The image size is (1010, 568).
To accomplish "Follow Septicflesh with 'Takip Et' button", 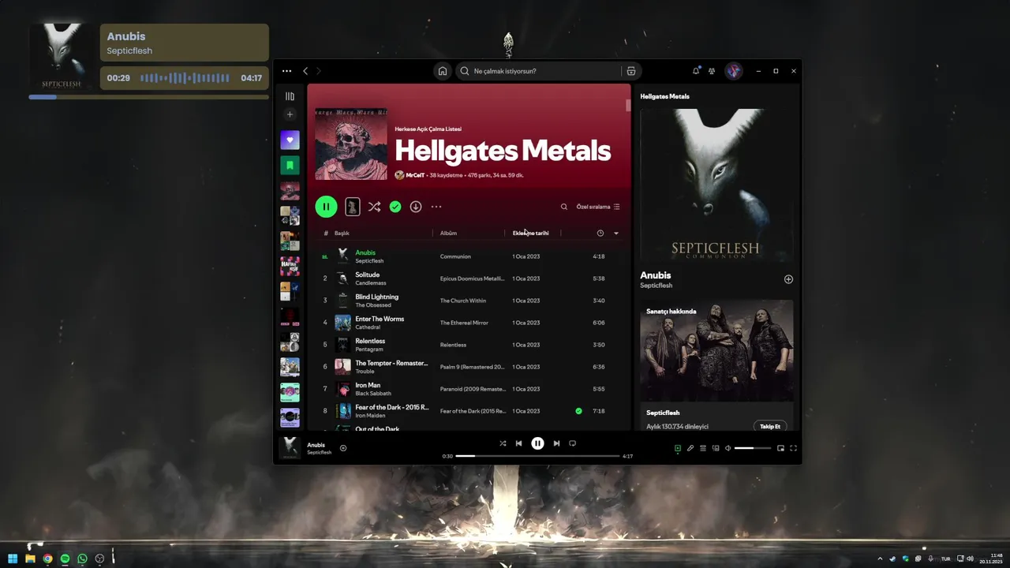I will pyautogui.click(x=770, y=427).
